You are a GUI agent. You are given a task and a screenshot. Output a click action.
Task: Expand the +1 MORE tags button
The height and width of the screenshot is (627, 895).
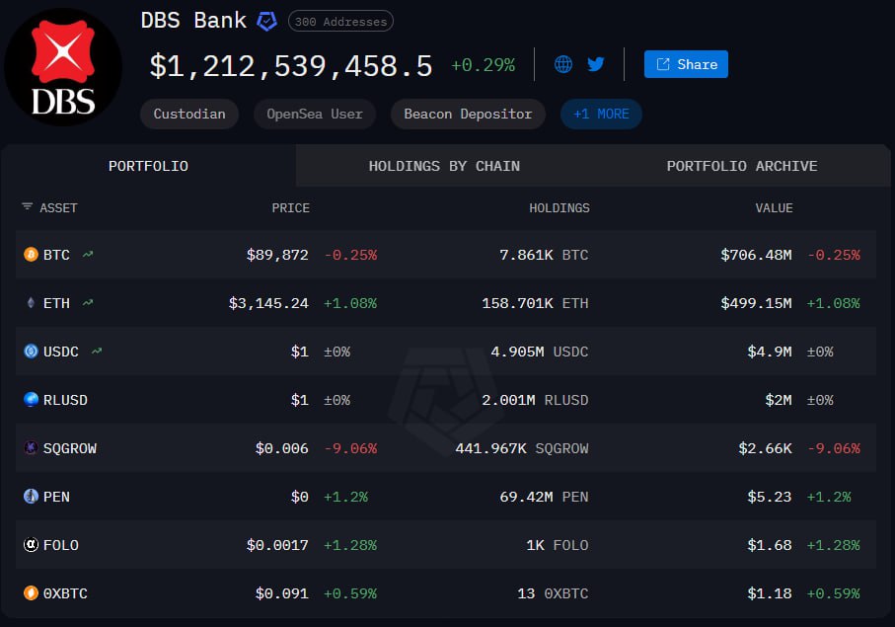[601, 114]
